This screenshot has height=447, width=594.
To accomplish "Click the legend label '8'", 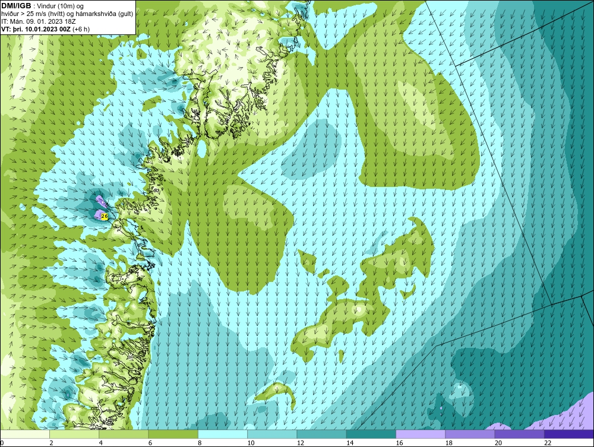I will 200,443.
